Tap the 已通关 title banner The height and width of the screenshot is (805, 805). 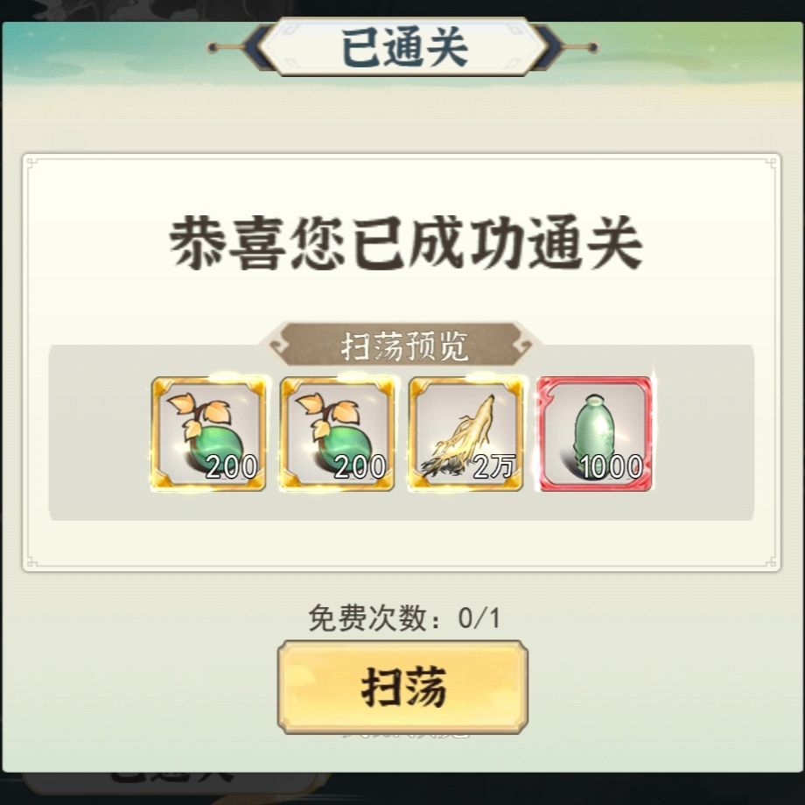[403, 47]
